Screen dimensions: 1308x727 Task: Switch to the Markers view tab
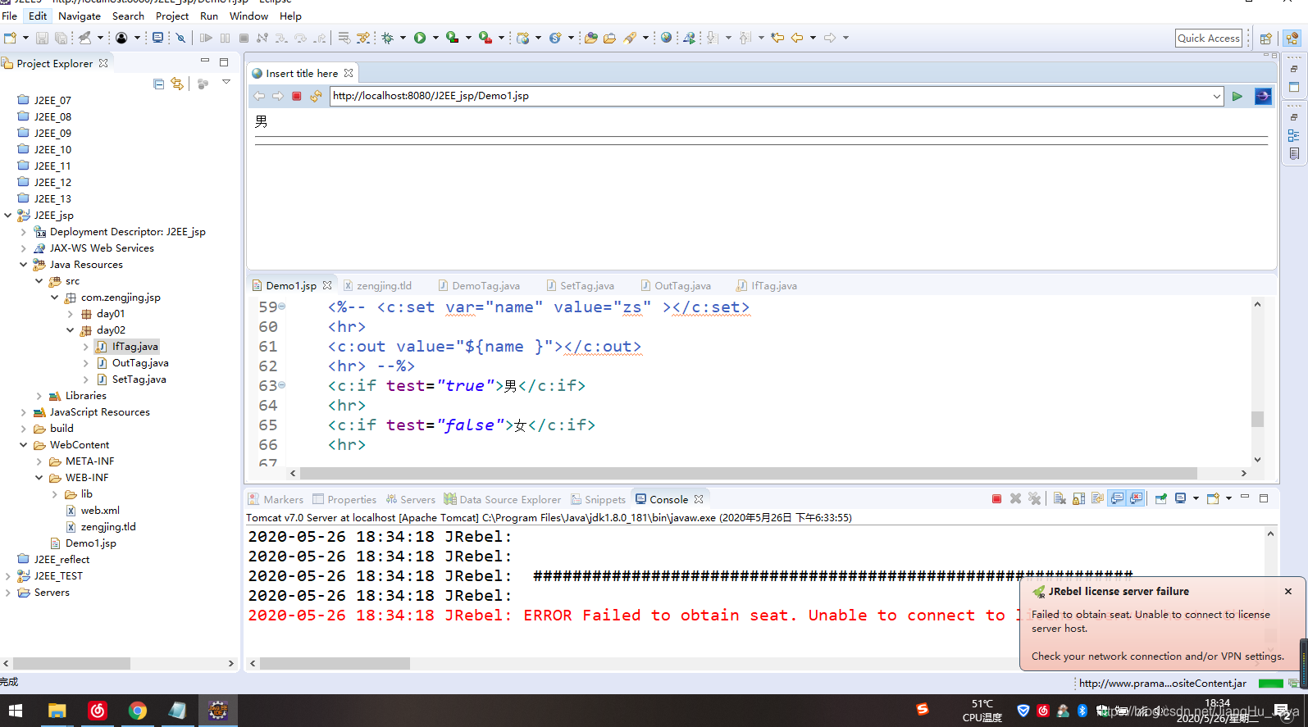[276, 499]
